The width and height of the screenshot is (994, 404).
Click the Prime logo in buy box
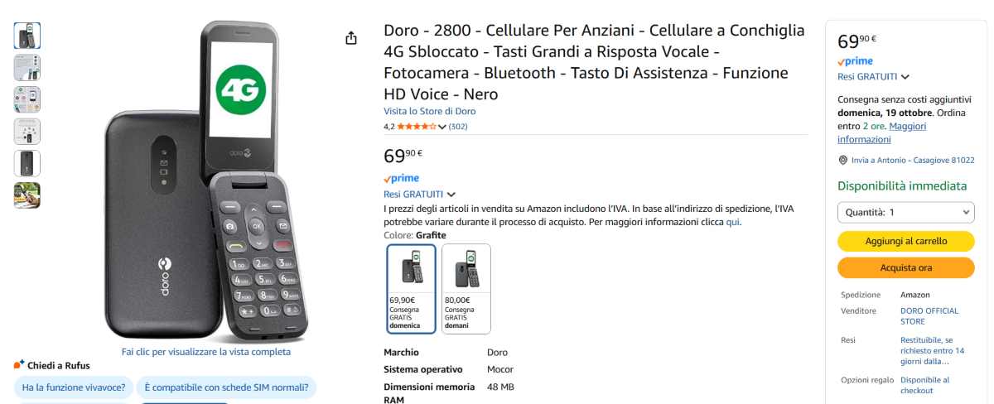coord(855,61)
